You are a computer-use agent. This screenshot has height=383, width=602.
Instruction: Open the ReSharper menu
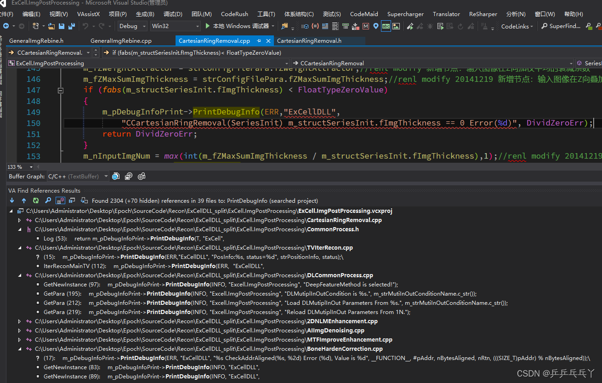(483, 14)
